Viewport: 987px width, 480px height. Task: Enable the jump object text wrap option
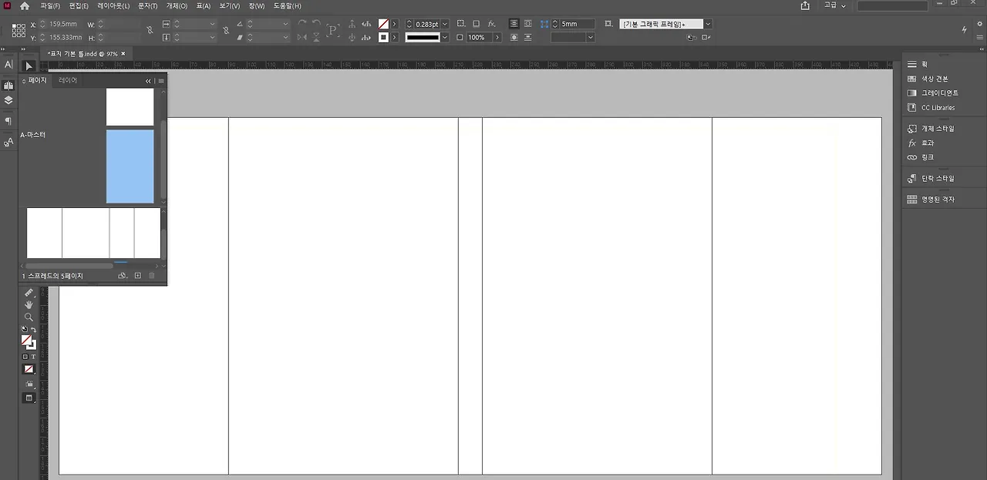(528, 37)
